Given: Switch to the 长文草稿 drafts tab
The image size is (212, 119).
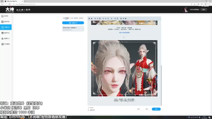Looking at the screenshot, I should (x=68, y=18).
